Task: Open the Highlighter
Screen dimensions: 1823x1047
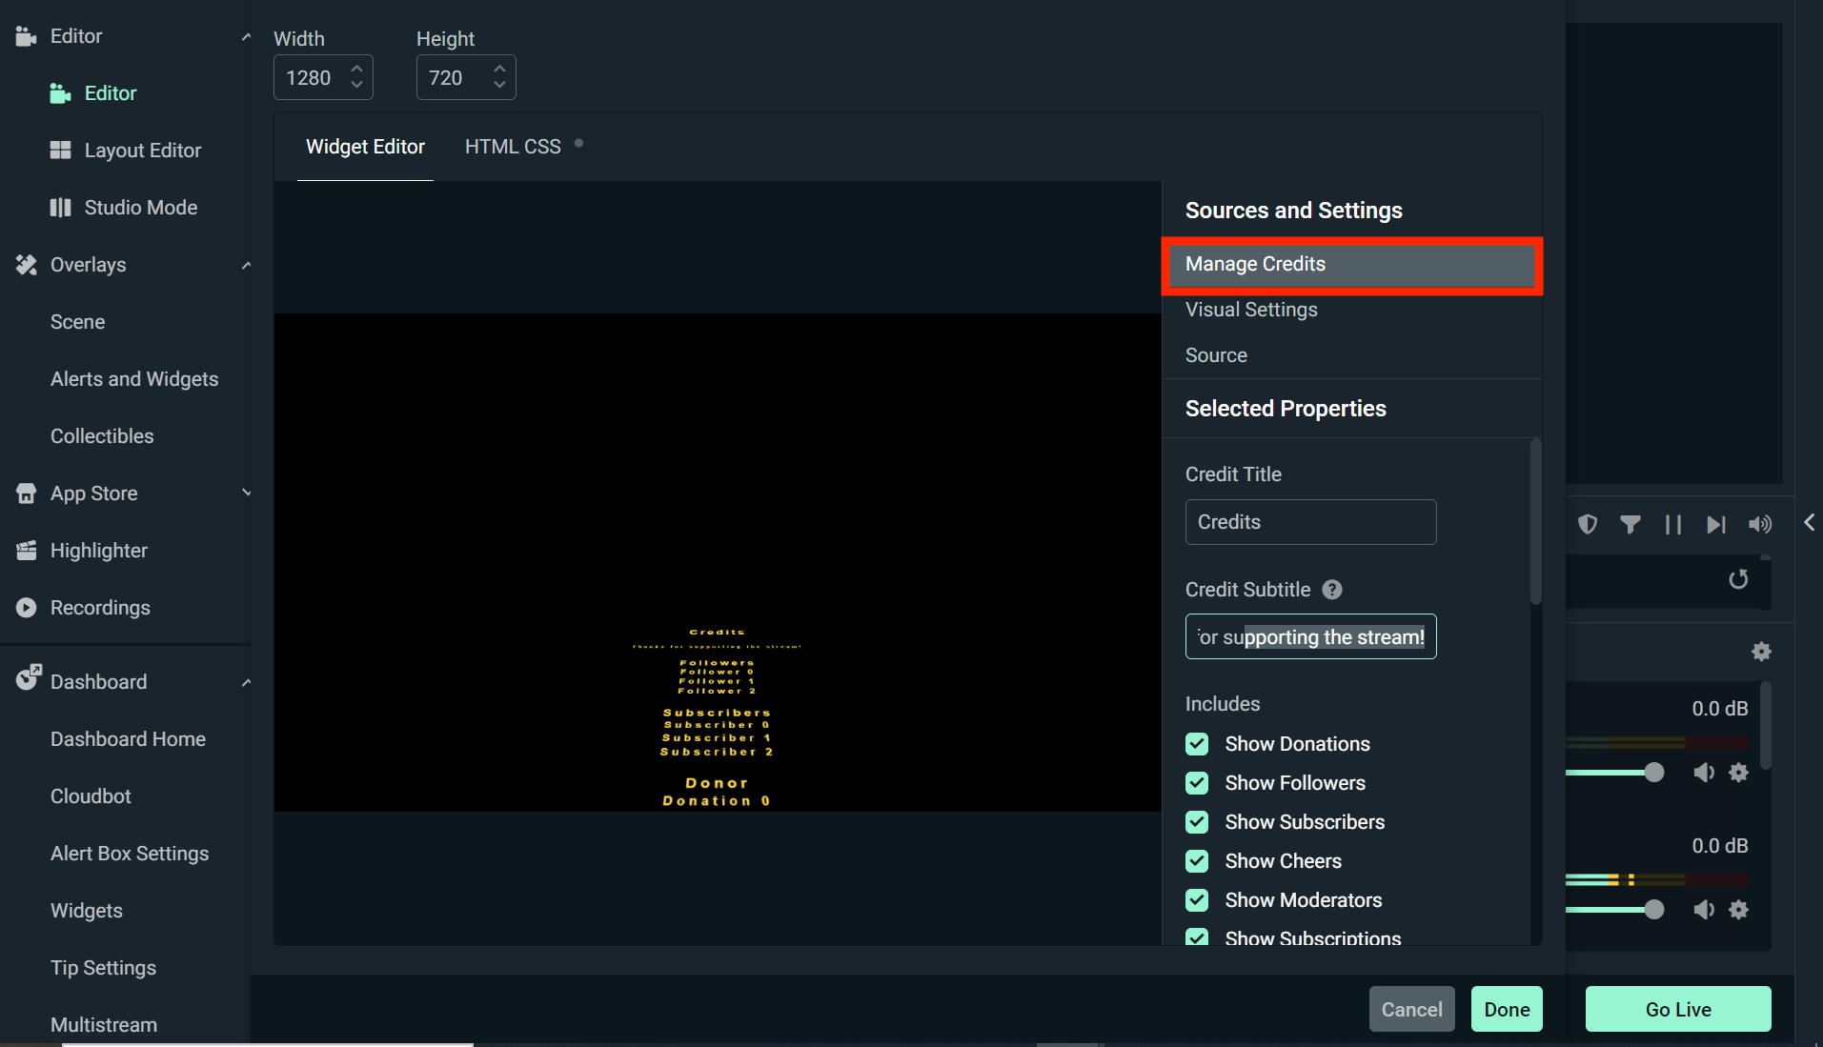Action: click(x=98, y=550)
